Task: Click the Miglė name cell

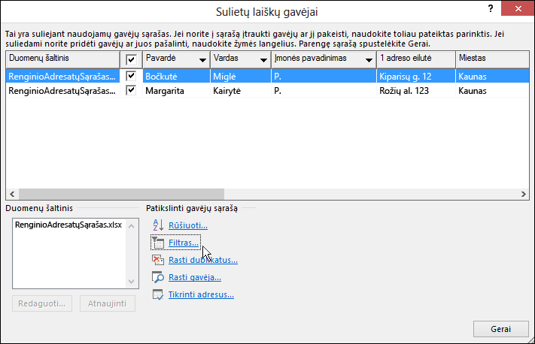Action: [241, 77]
